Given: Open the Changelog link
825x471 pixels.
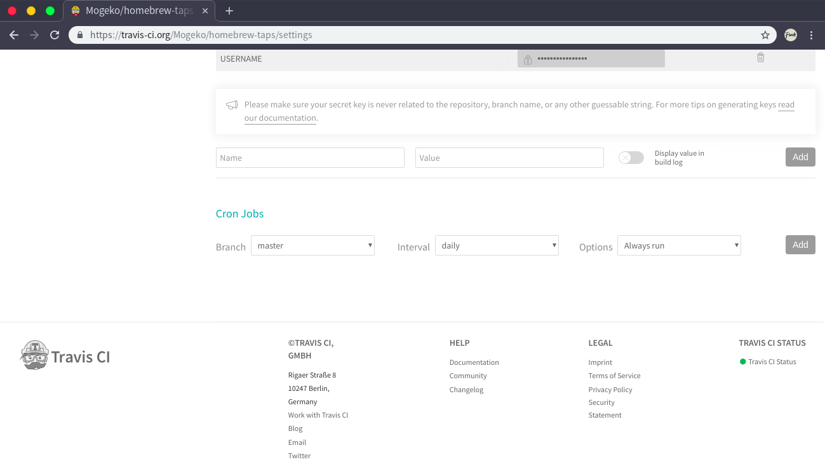Looking at the screenshot, I should [466, 390].
